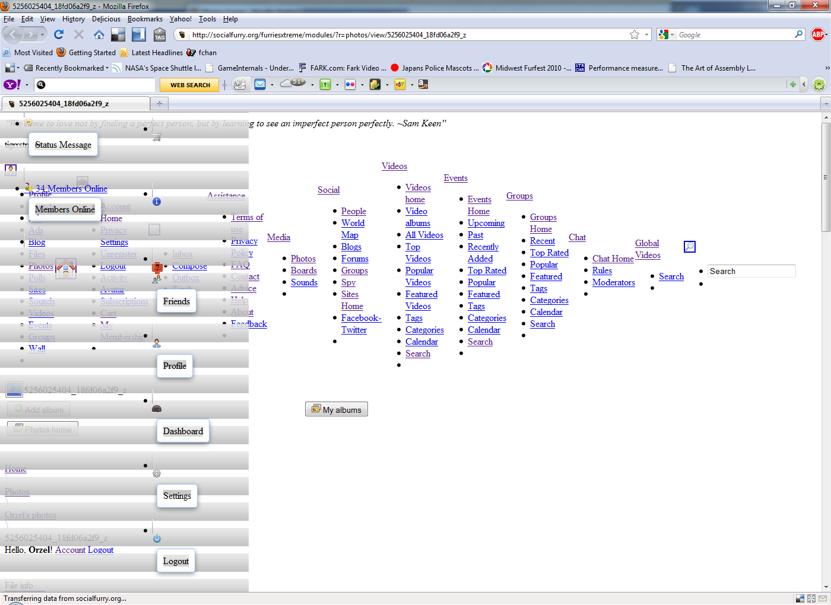The image size is (831, 605).
Task: Click the Amazon toolbar icon
Action: coord(423,84)
